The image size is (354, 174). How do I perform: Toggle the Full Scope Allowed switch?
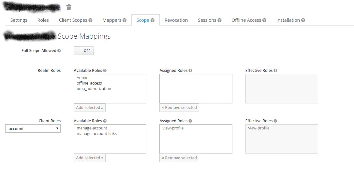[x=83, y=51]
